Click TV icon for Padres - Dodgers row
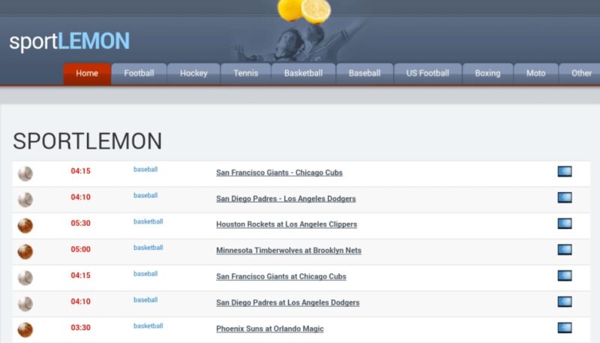The height and width of the screenshot is (343, 600). pyautogui.click(x=565, y=197)
